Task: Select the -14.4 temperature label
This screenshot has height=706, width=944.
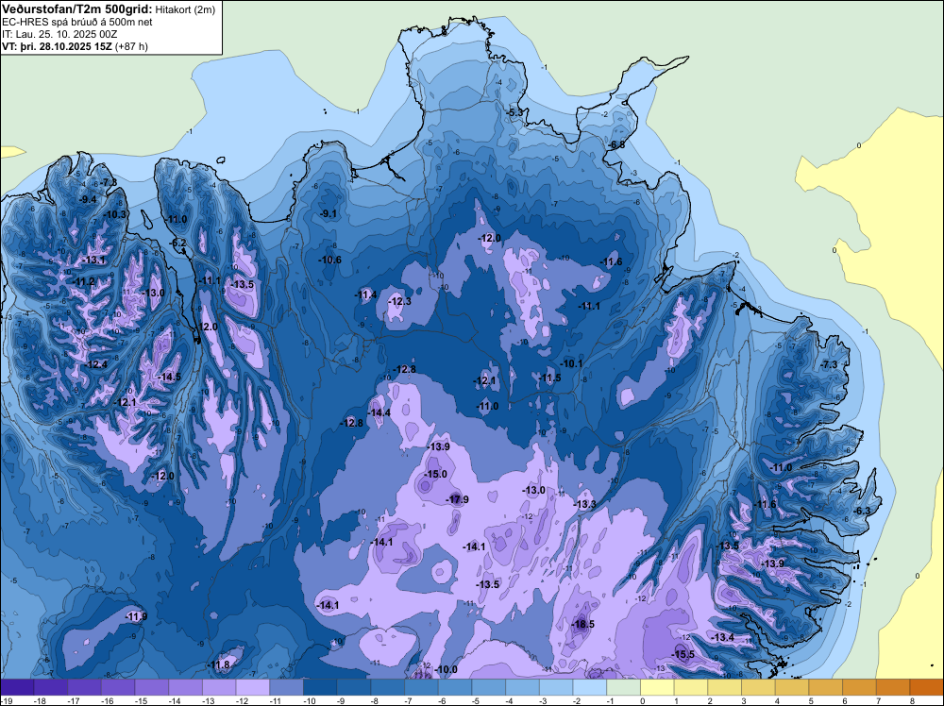Action: click(379, 412)
